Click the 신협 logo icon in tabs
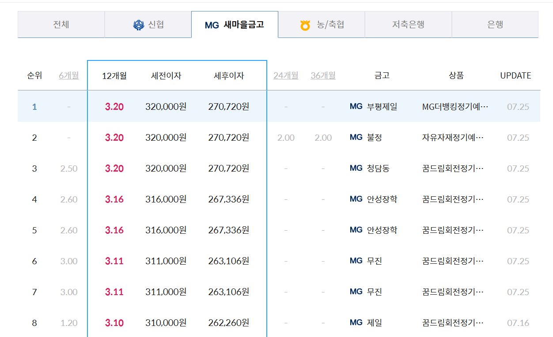553x337 pixels. pos(139,25)
